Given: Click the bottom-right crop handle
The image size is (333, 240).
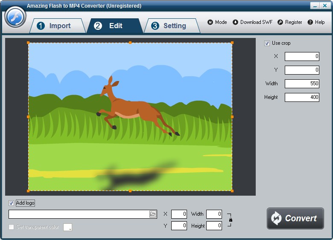Looking at the screenshot, I should point(232,191).
